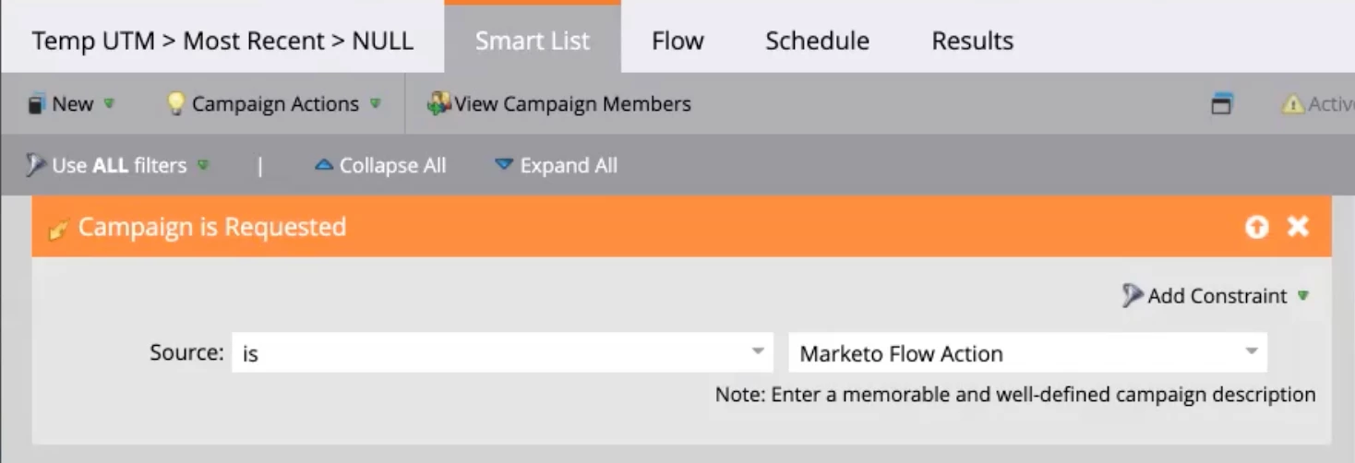Open the New dropdown arrow

point(109,104)
